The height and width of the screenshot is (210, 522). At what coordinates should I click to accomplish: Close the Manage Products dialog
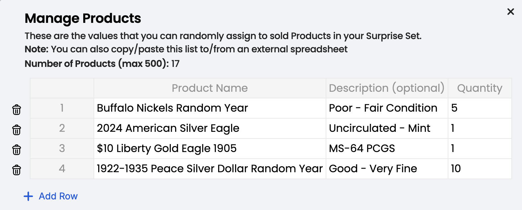click(x=511, y=12)
